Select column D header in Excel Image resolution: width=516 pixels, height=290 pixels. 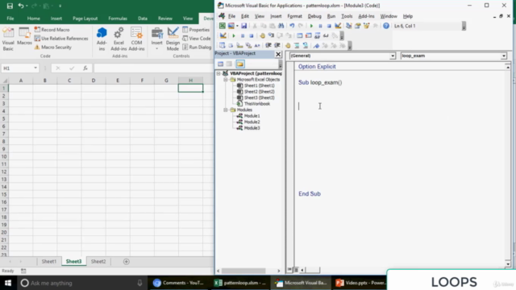coord(94,81)
